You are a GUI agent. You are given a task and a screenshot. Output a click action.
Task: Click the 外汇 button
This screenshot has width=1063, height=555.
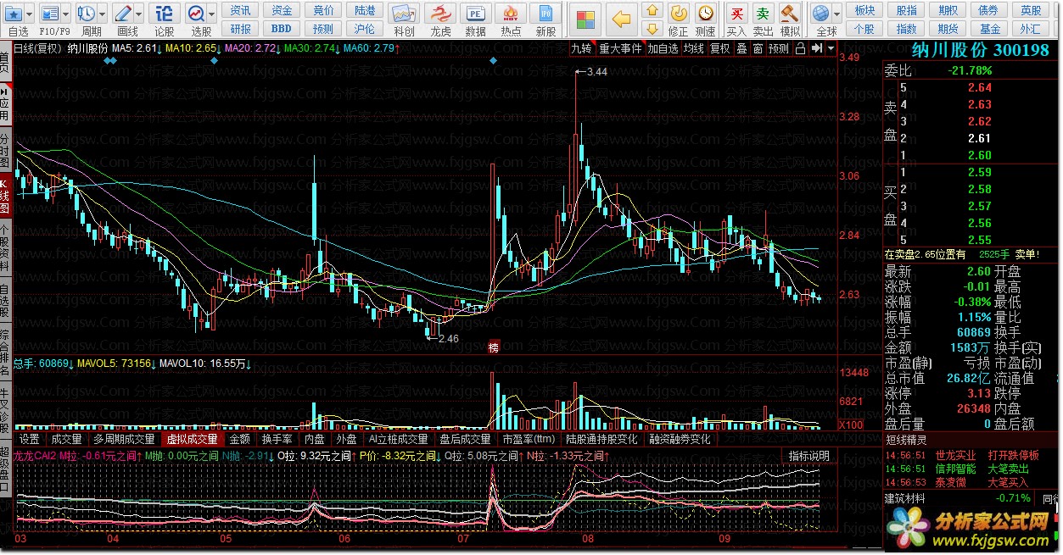pyautogui.click(x=1031, y=28)
